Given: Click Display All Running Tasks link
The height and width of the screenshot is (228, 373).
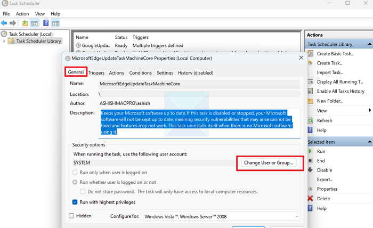Looking at the screenshot, I should (340, 82).
